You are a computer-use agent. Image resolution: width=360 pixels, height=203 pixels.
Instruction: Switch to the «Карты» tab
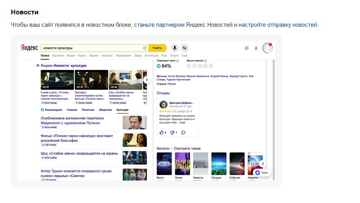(x=82, y=55)
